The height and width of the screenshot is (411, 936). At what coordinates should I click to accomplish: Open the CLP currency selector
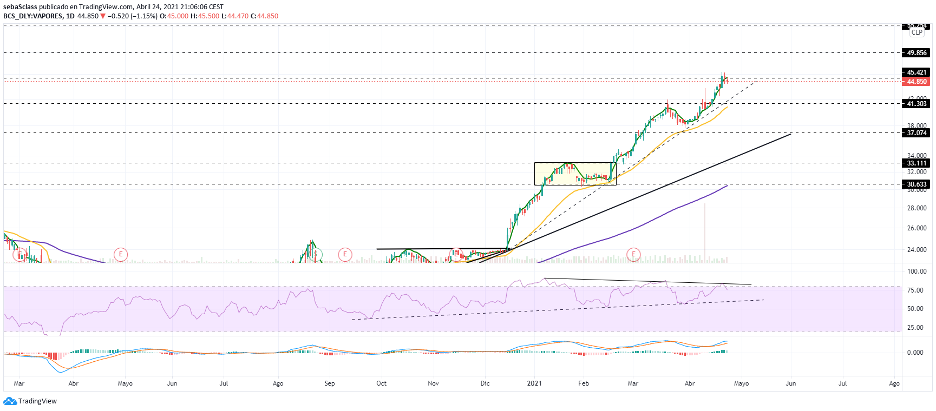click(917, 32)
